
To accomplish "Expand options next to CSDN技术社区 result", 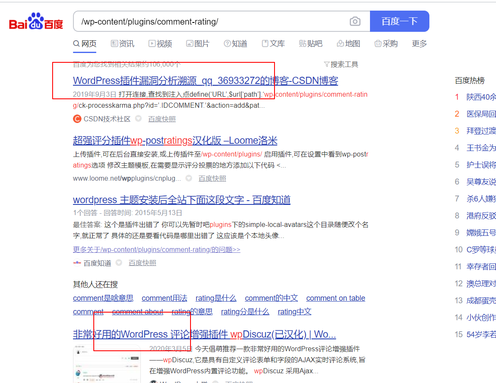I will coord(138,119).
